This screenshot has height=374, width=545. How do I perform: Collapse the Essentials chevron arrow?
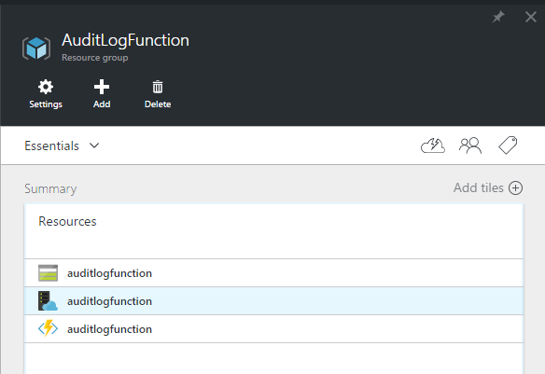click(x=94, y=145)
